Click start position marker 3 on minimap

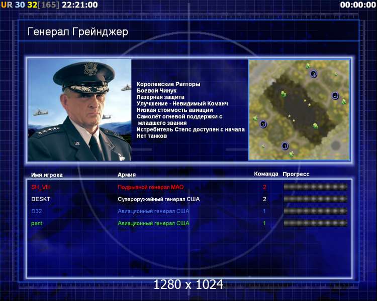[x=313, y=74]
